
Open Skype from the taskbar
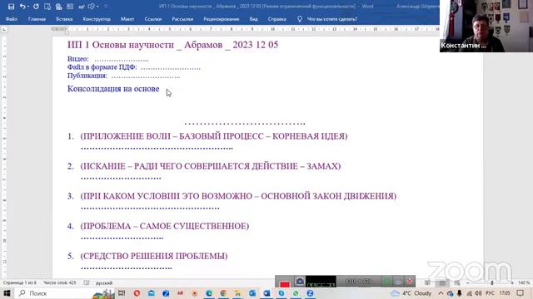click(x=281, y=293)
